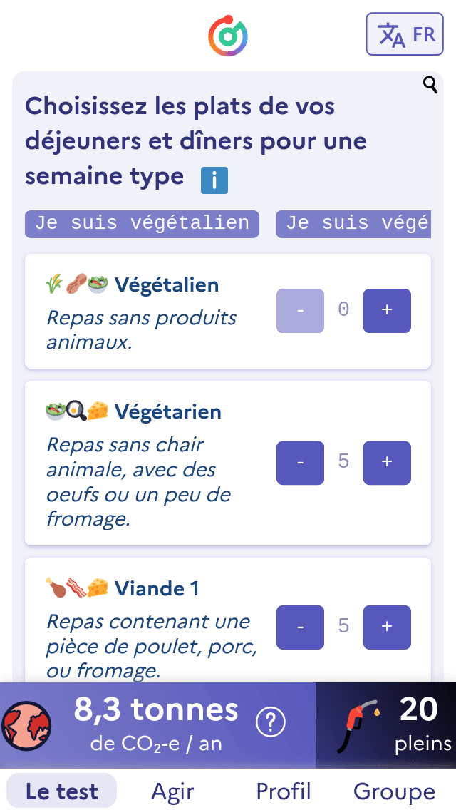The width and height of the screenshot is (456, 810).
Task: Decrease Végétalien meal count
Action: (300, 310)
